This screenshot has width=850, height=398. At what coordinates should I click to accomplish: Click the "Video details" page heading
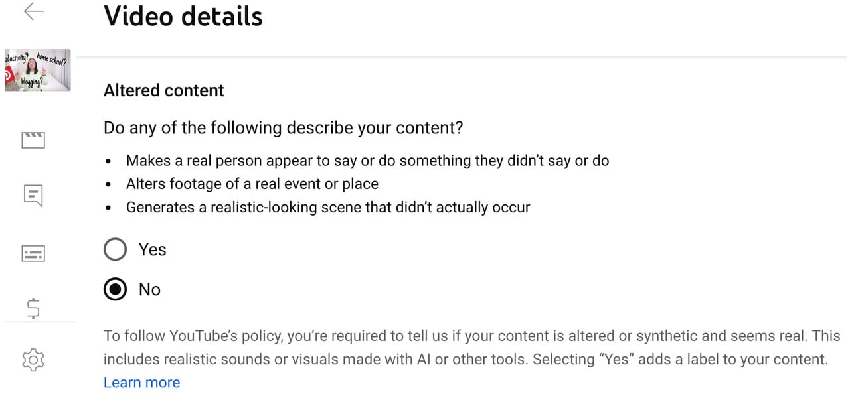pyautogui.click(x=183, y=17)
